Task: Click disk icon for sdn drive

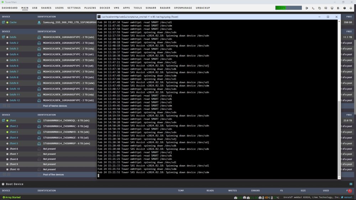Action: coord(39,121)
